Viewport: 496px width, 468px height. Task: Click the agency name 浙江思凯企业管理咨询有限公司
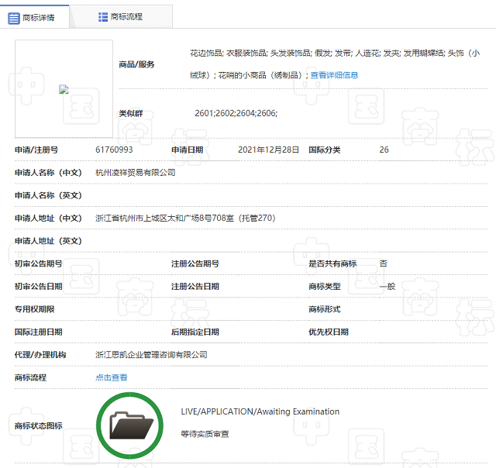pos(151,355)
